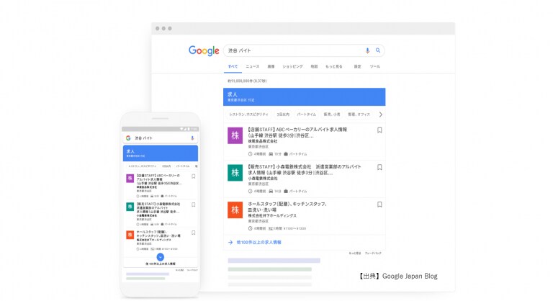Image resolution: width=553 pixels, height=301 pixels.
Task: Select the レストラン、ホスピタリティ filter chip
Action: (x=248, y=114)
